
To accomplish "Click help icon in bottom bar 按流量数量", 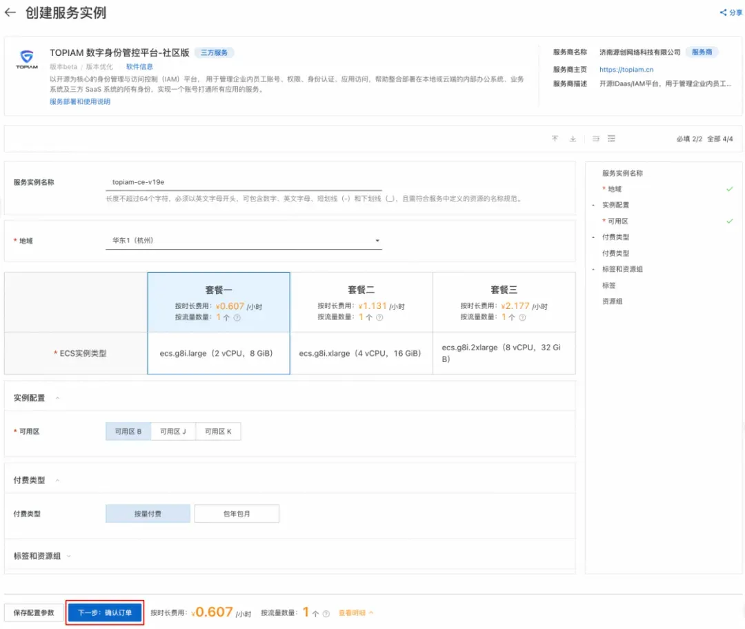I will tap(326, 614).
